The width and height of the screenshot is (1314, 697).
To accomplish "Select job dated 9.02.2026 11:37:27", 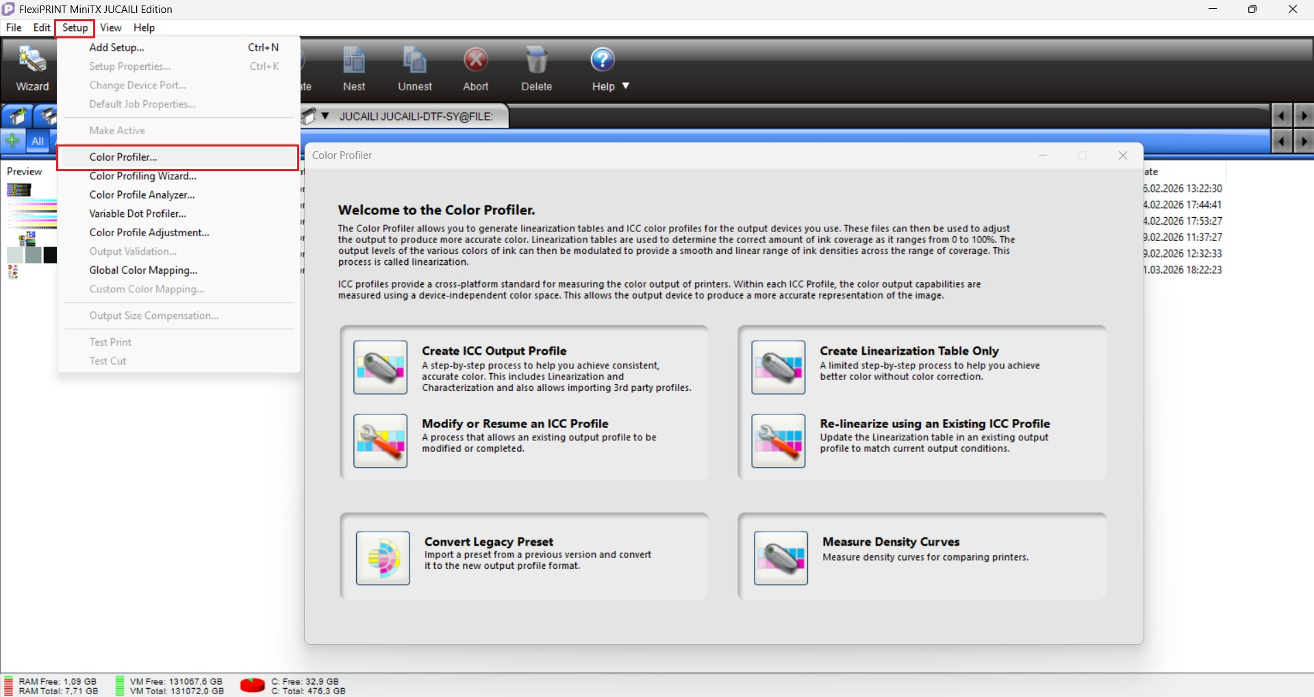I will 1183,238.
